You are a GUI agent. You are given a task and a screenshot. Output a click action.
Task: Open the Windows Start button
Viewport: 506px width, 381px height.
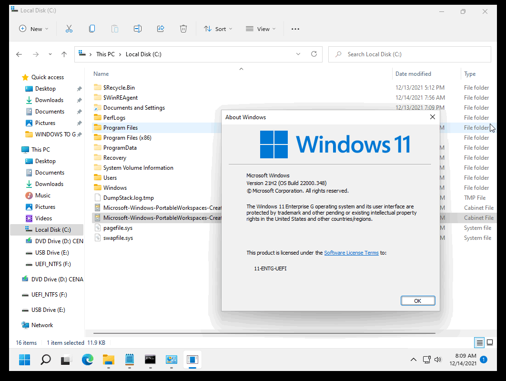(24, 360)
